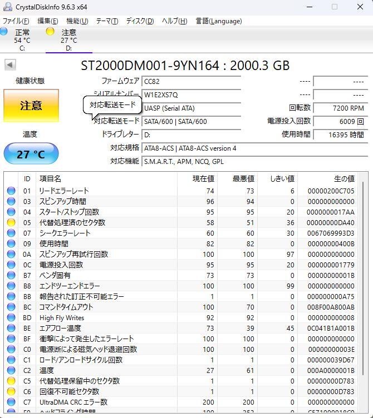Open the 言語(Language) menu
The height and width of the screenshot is (418, 373).
[219, 21]
